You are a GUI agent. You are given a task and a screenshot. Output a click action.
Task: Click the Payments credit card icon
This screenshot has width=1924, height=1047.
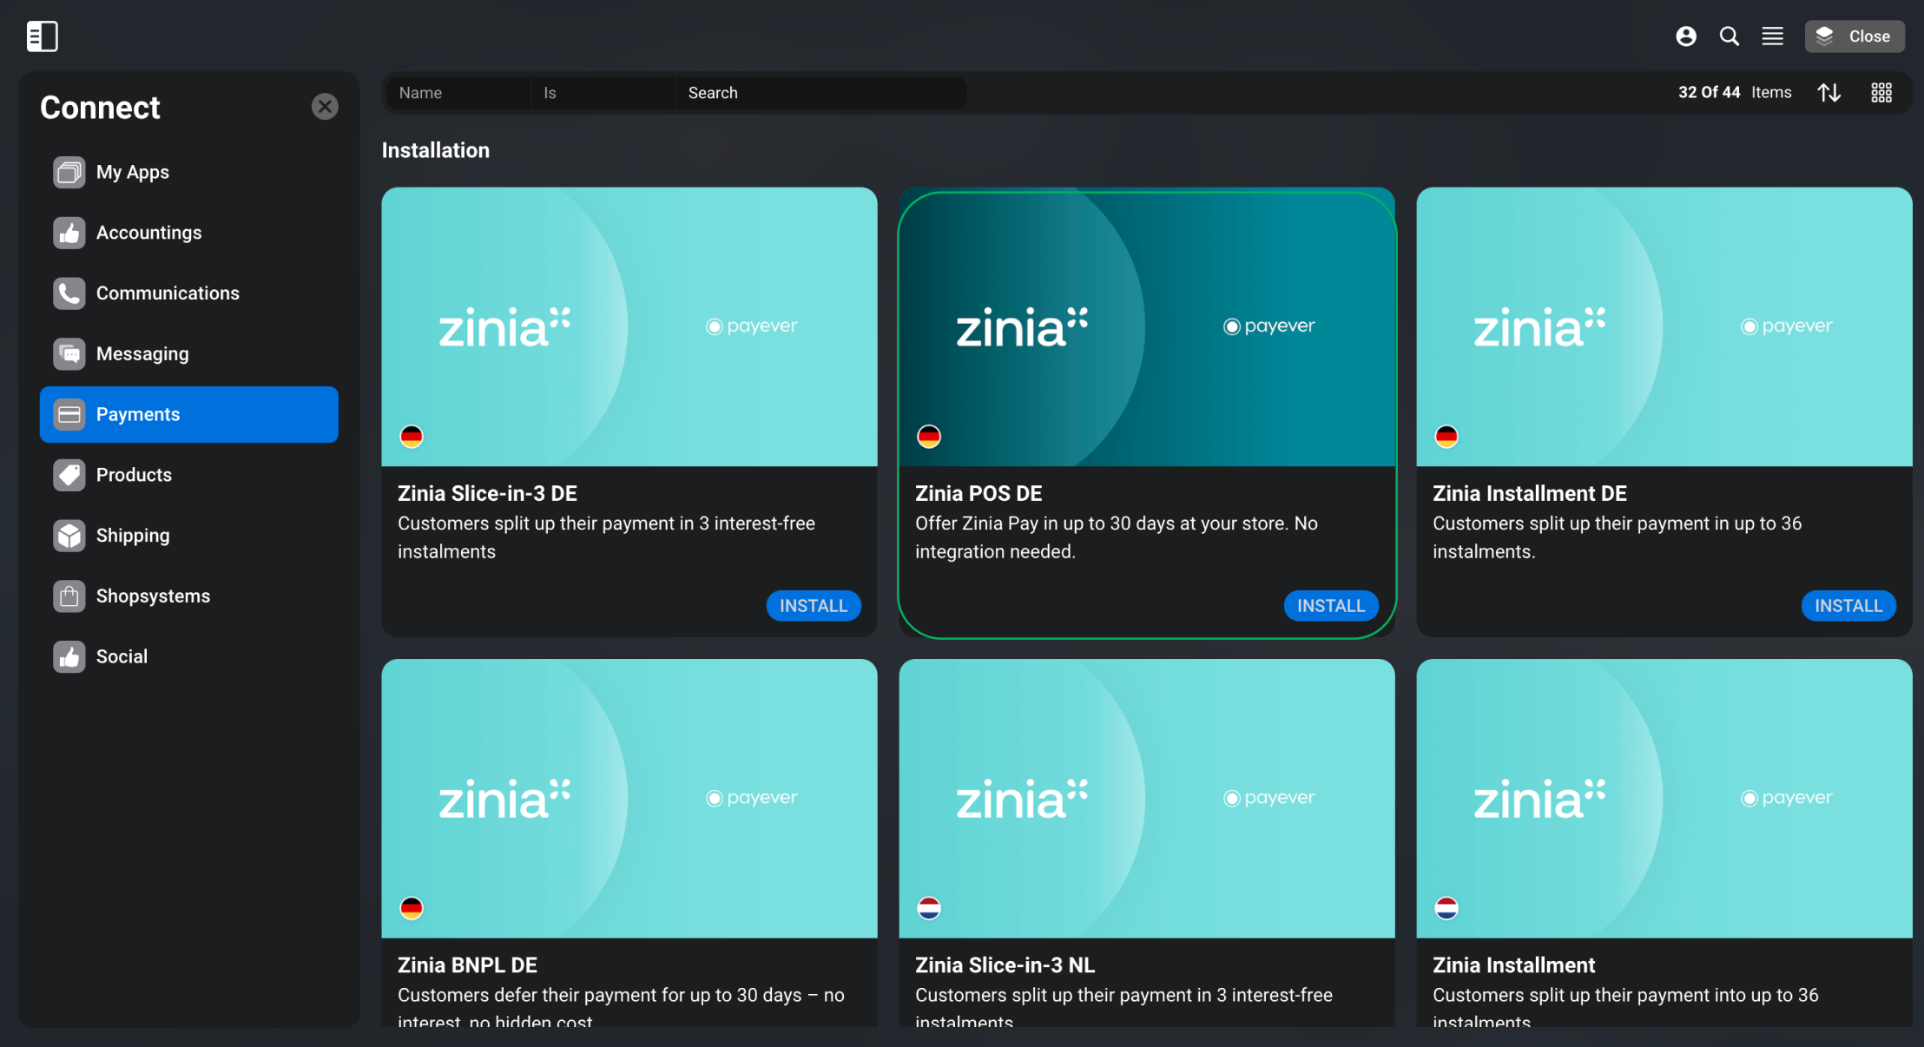click(x=69, y=415)
